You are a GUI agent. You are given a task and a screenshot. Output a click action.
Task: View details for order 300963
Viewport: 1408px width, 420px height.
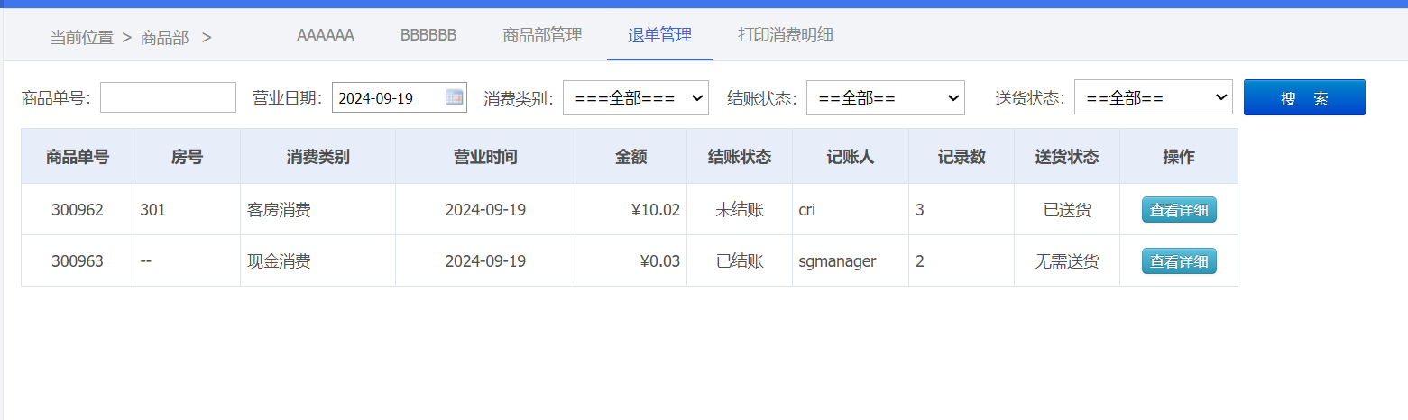(x=1179, y=261)
